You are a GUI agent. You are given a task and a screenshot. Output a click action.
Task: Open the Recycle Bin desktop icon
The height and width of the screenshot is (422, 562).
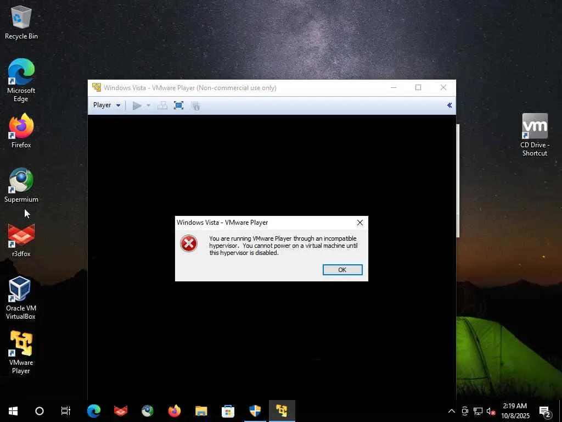(x=21, y=22)
